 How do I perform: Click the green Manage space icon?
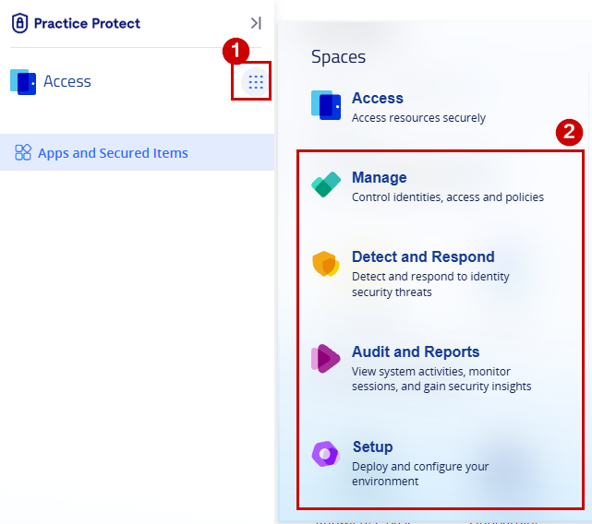pyautogui.click(x=326, y=185)
